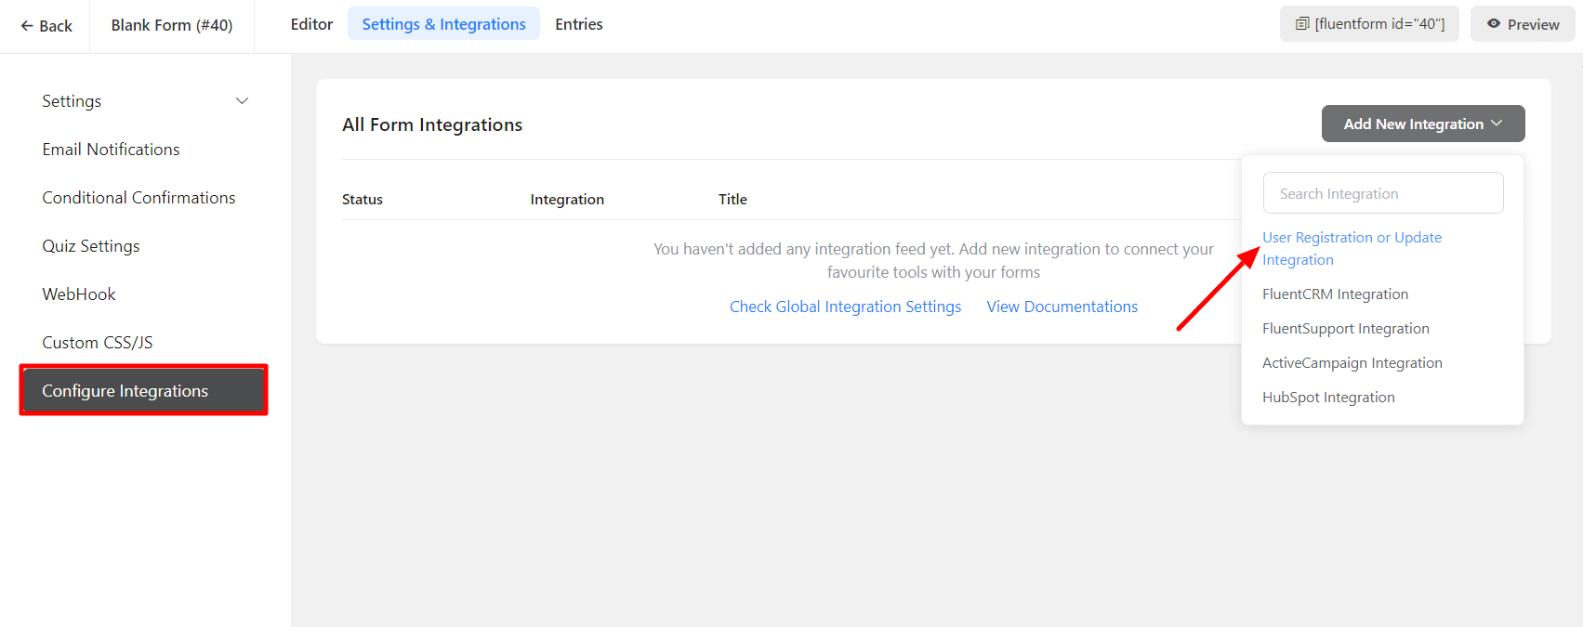Switch to the Editor tab

[311, 24]
